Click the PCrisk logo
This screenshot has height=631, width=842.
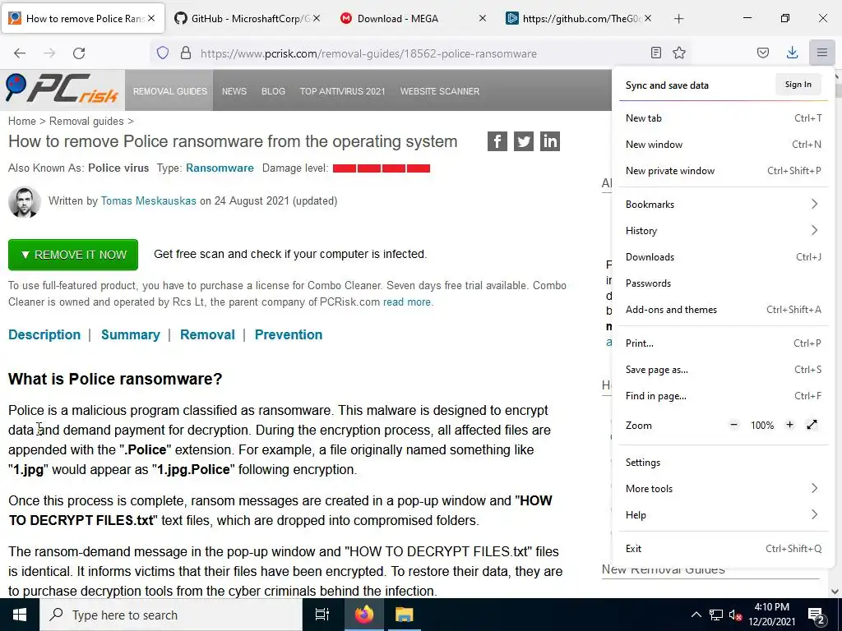[x=62, y=89]
